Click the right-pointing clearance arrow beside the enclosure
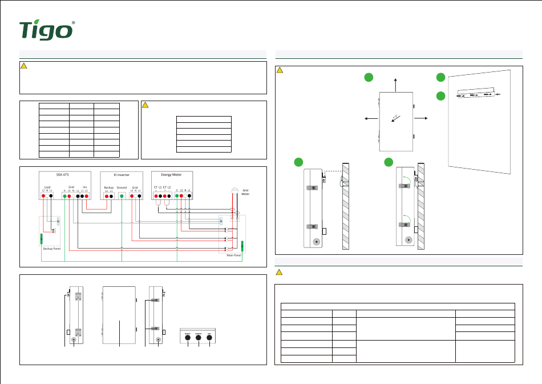Screen dimensions: 542x384 tap(420, 118)
